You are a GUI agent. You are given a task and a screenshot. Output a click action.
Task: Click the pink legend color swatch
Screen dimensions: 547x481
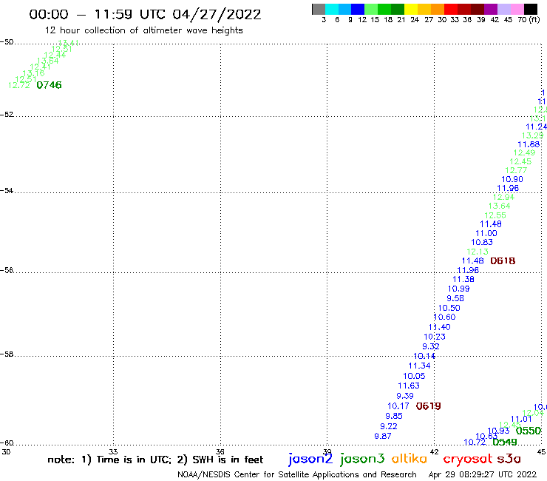pyautogui.click(x=517, y=9)
